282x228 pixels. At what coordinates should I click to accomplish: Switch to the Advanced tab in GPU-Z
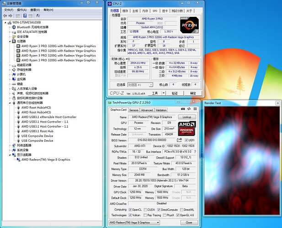[x=147, y=110]
